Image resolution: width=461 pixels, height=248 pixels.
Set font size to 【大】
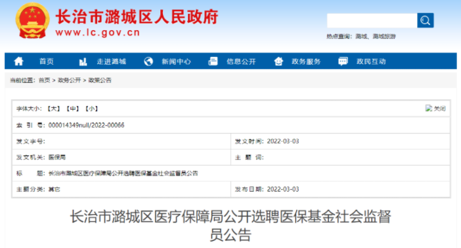(53, 109)
